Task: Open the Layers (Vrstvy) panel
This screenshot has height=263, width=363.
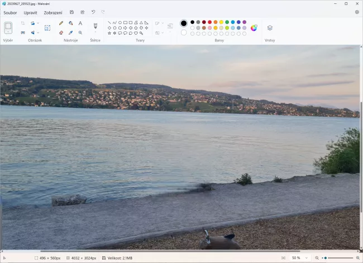Action: click(x=270, y=27)
